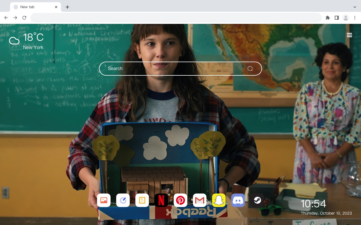
Task: Go back to the previous page
Action: tap(6, 18)
